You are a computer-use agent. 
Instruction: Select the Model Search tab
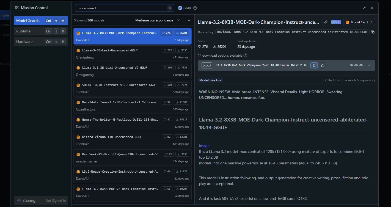pyautogui.click(x=41, y=21)
